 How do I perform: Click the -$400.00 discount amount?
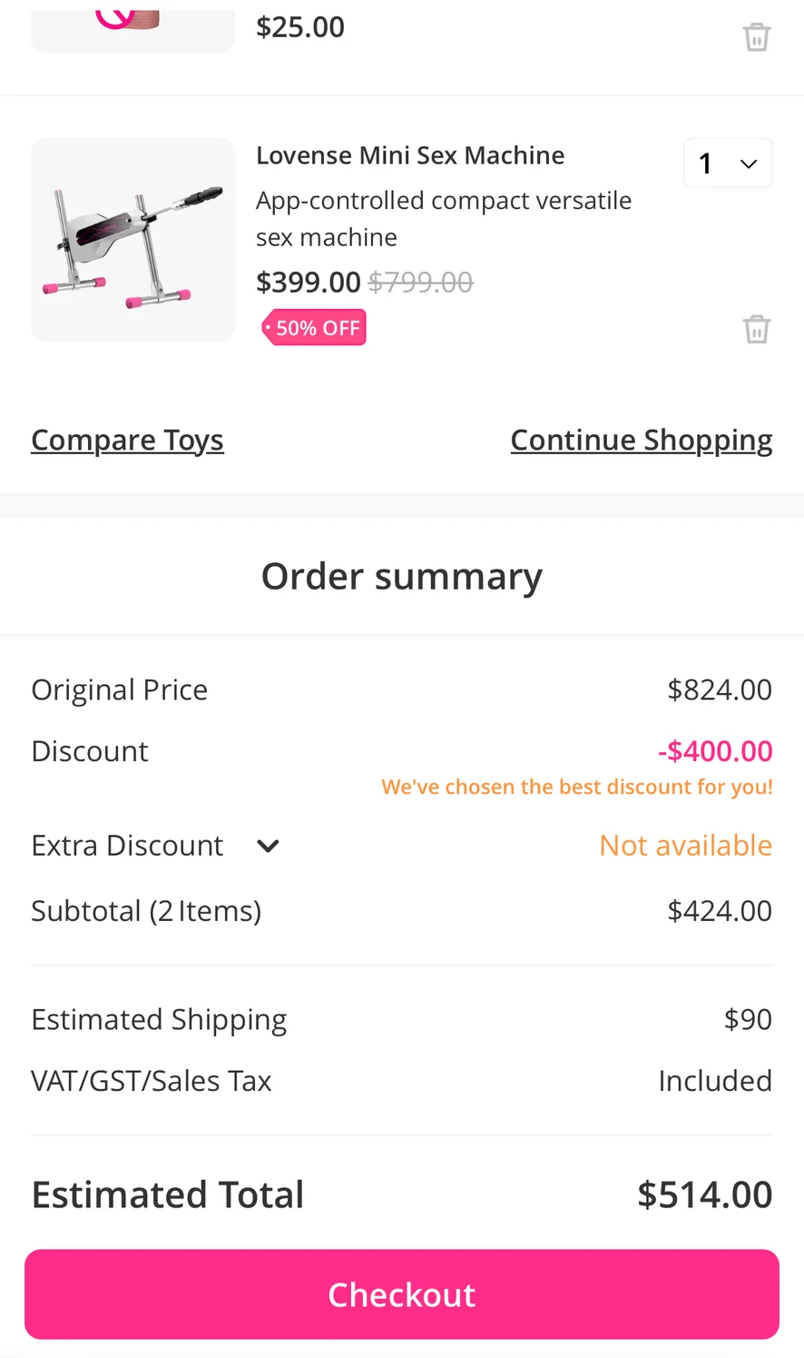coord(715,751)
